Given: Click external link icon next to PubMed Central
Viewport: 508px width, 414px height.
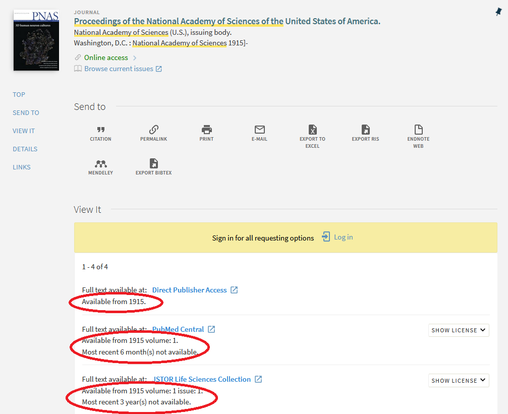Looking at the screenshot, I should [211, 329].
